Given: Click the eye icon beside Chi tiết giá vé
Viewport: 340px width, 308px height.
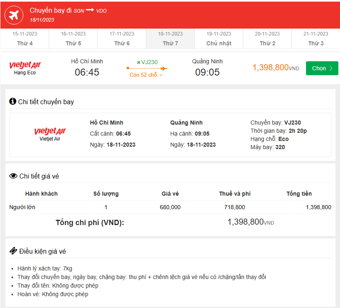Looking at the screenshot, I should click(x=13, y=176).
